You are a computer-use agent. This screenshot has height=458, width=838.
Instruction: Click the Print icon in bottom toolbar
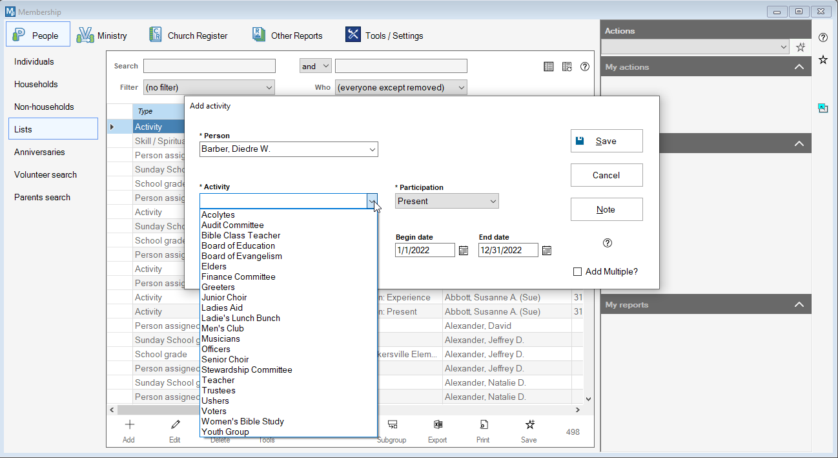(483, 425)
